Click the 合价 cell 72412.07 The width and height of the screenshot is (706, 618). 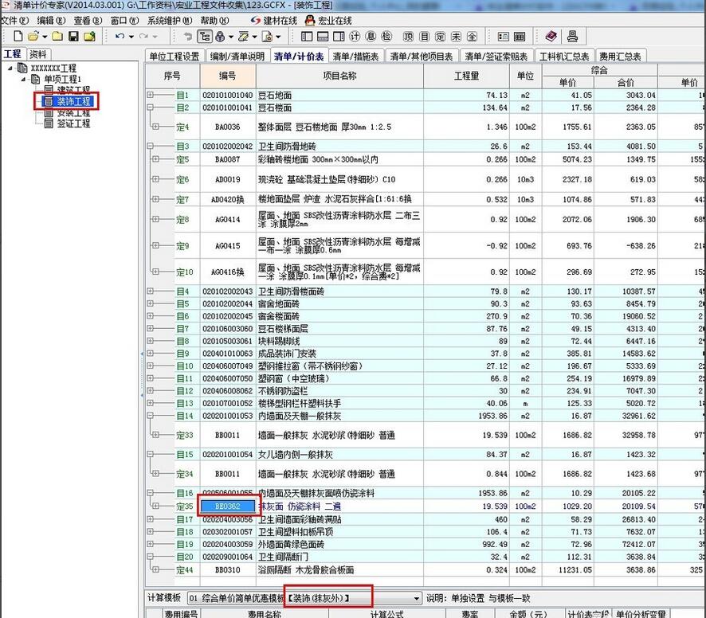[626, 544]
